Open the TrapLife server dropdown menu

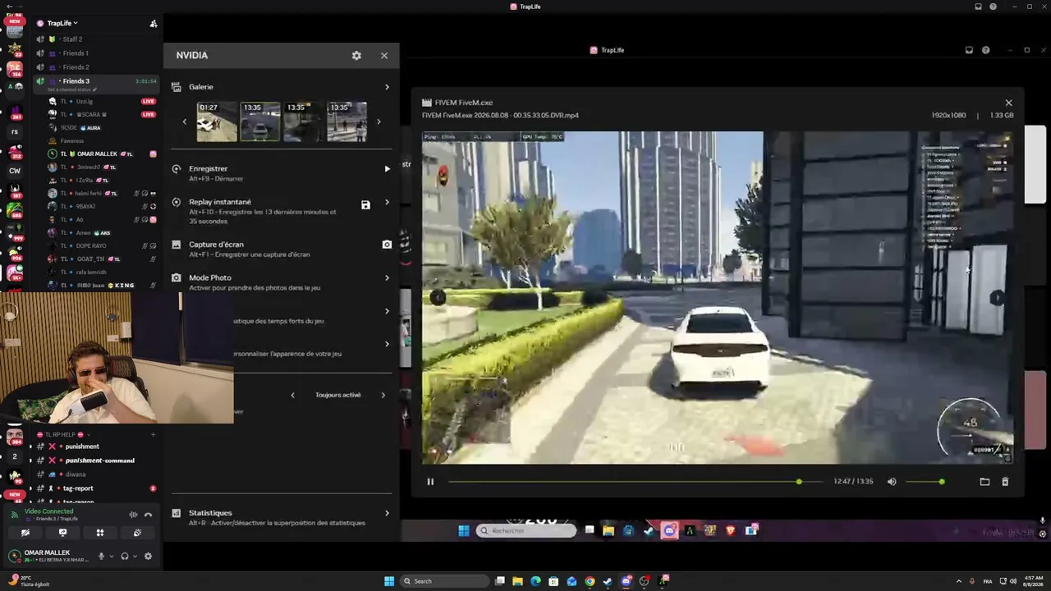point(62,23)
